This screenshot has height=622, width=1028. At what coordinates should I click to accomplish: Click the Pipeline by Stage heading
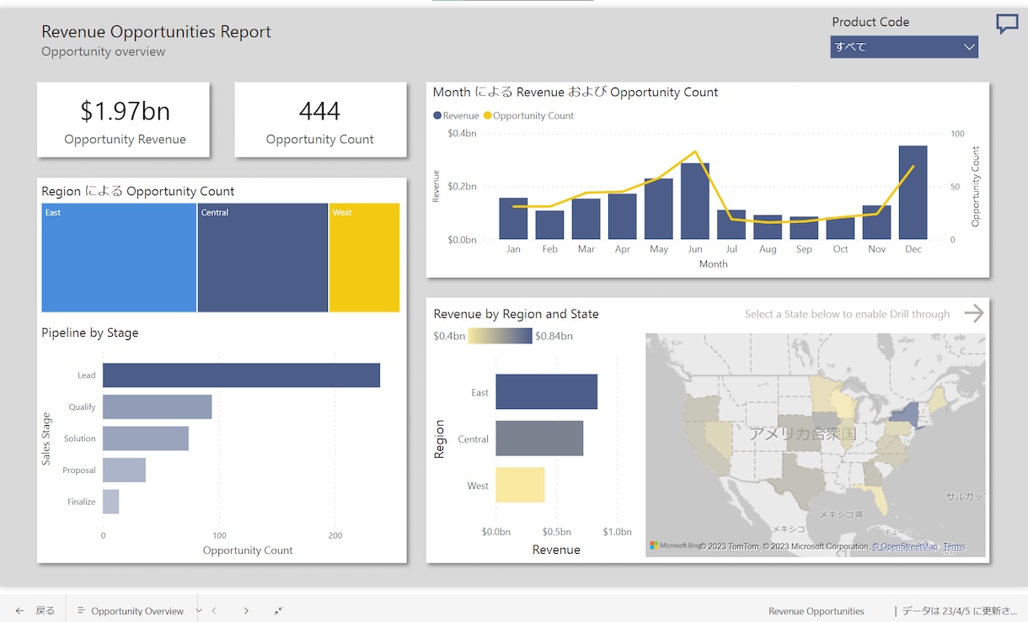[90, 333]
